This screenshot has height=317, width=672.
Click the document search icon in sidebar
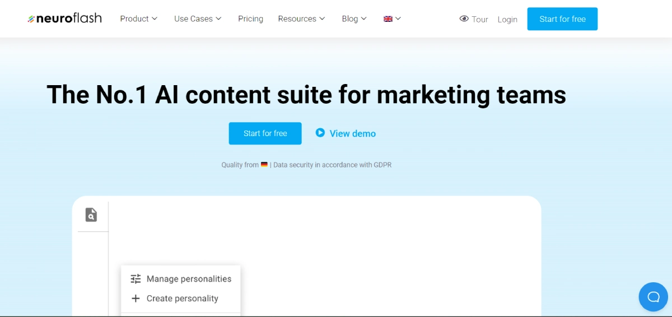[x=91, y=215]
